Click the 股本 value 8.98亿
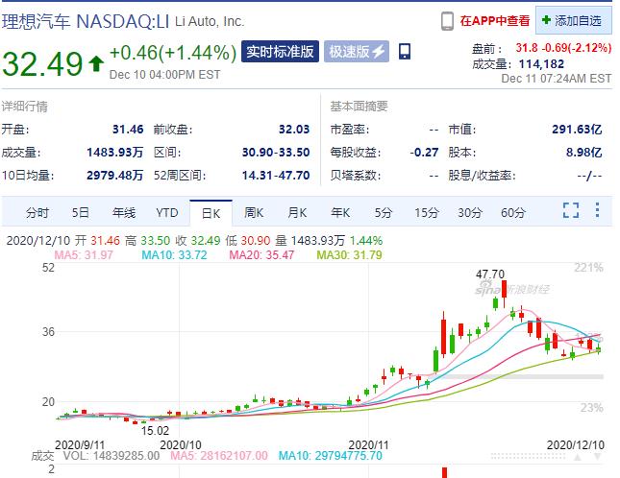Viewport: 620px width, 478px height. [x=583, y=153]
